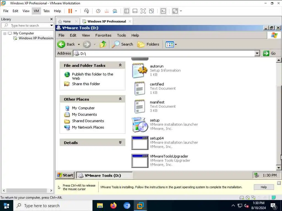Screen dimensions: 282x211
Task: Open My Network Places link
Action: (x=88, y=127)
